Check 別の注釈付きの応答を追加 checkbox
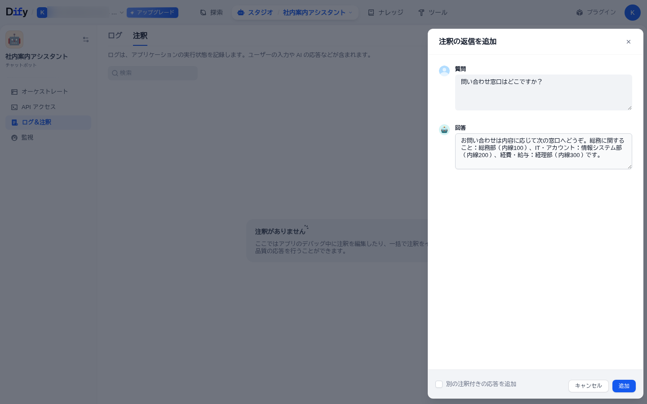The height and width of the screenshot is (404, 647). pyautogui.click(x=439, y=384)
